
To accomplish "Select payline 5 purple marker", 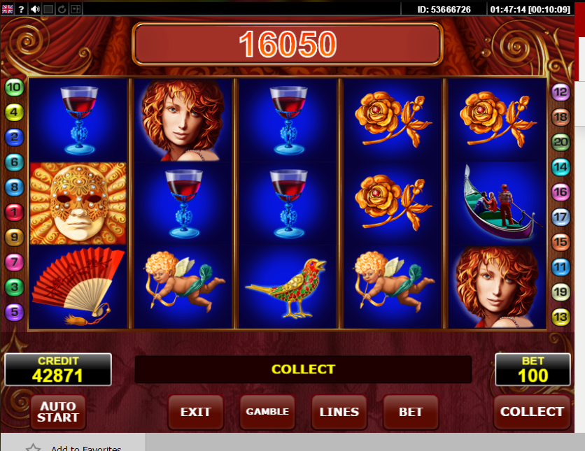I will [14, 312].
